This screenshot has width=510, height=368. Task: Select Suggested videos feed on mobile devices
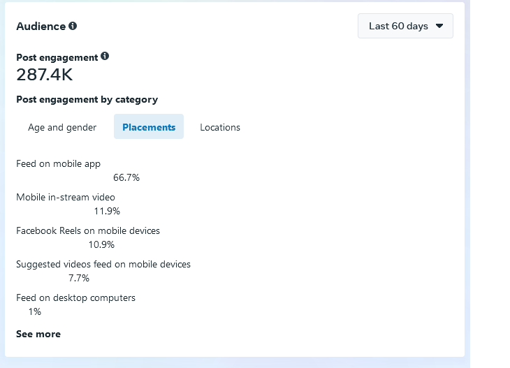point(103,264)
